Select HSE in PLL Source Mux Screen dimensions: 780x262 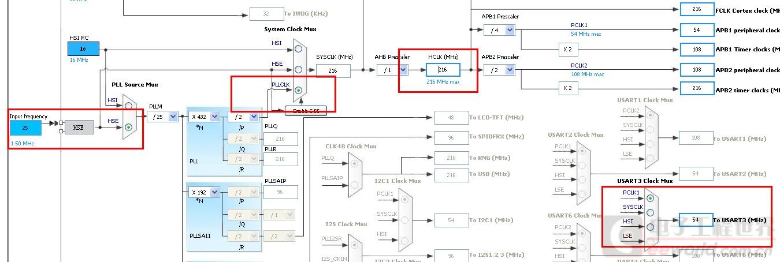[128, 126]
